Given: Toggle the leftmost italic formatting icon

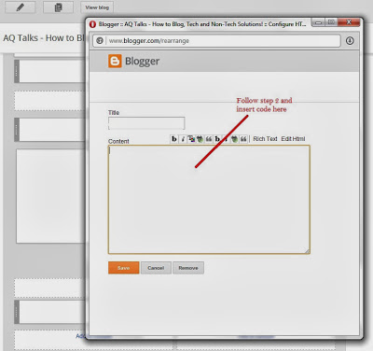Looking at the screenshot, I should tap(183, 139).
